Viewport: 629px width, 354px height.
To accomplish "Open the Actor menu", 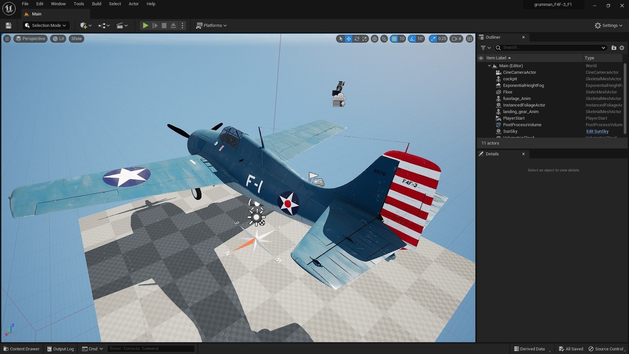I will click(133, 4).
